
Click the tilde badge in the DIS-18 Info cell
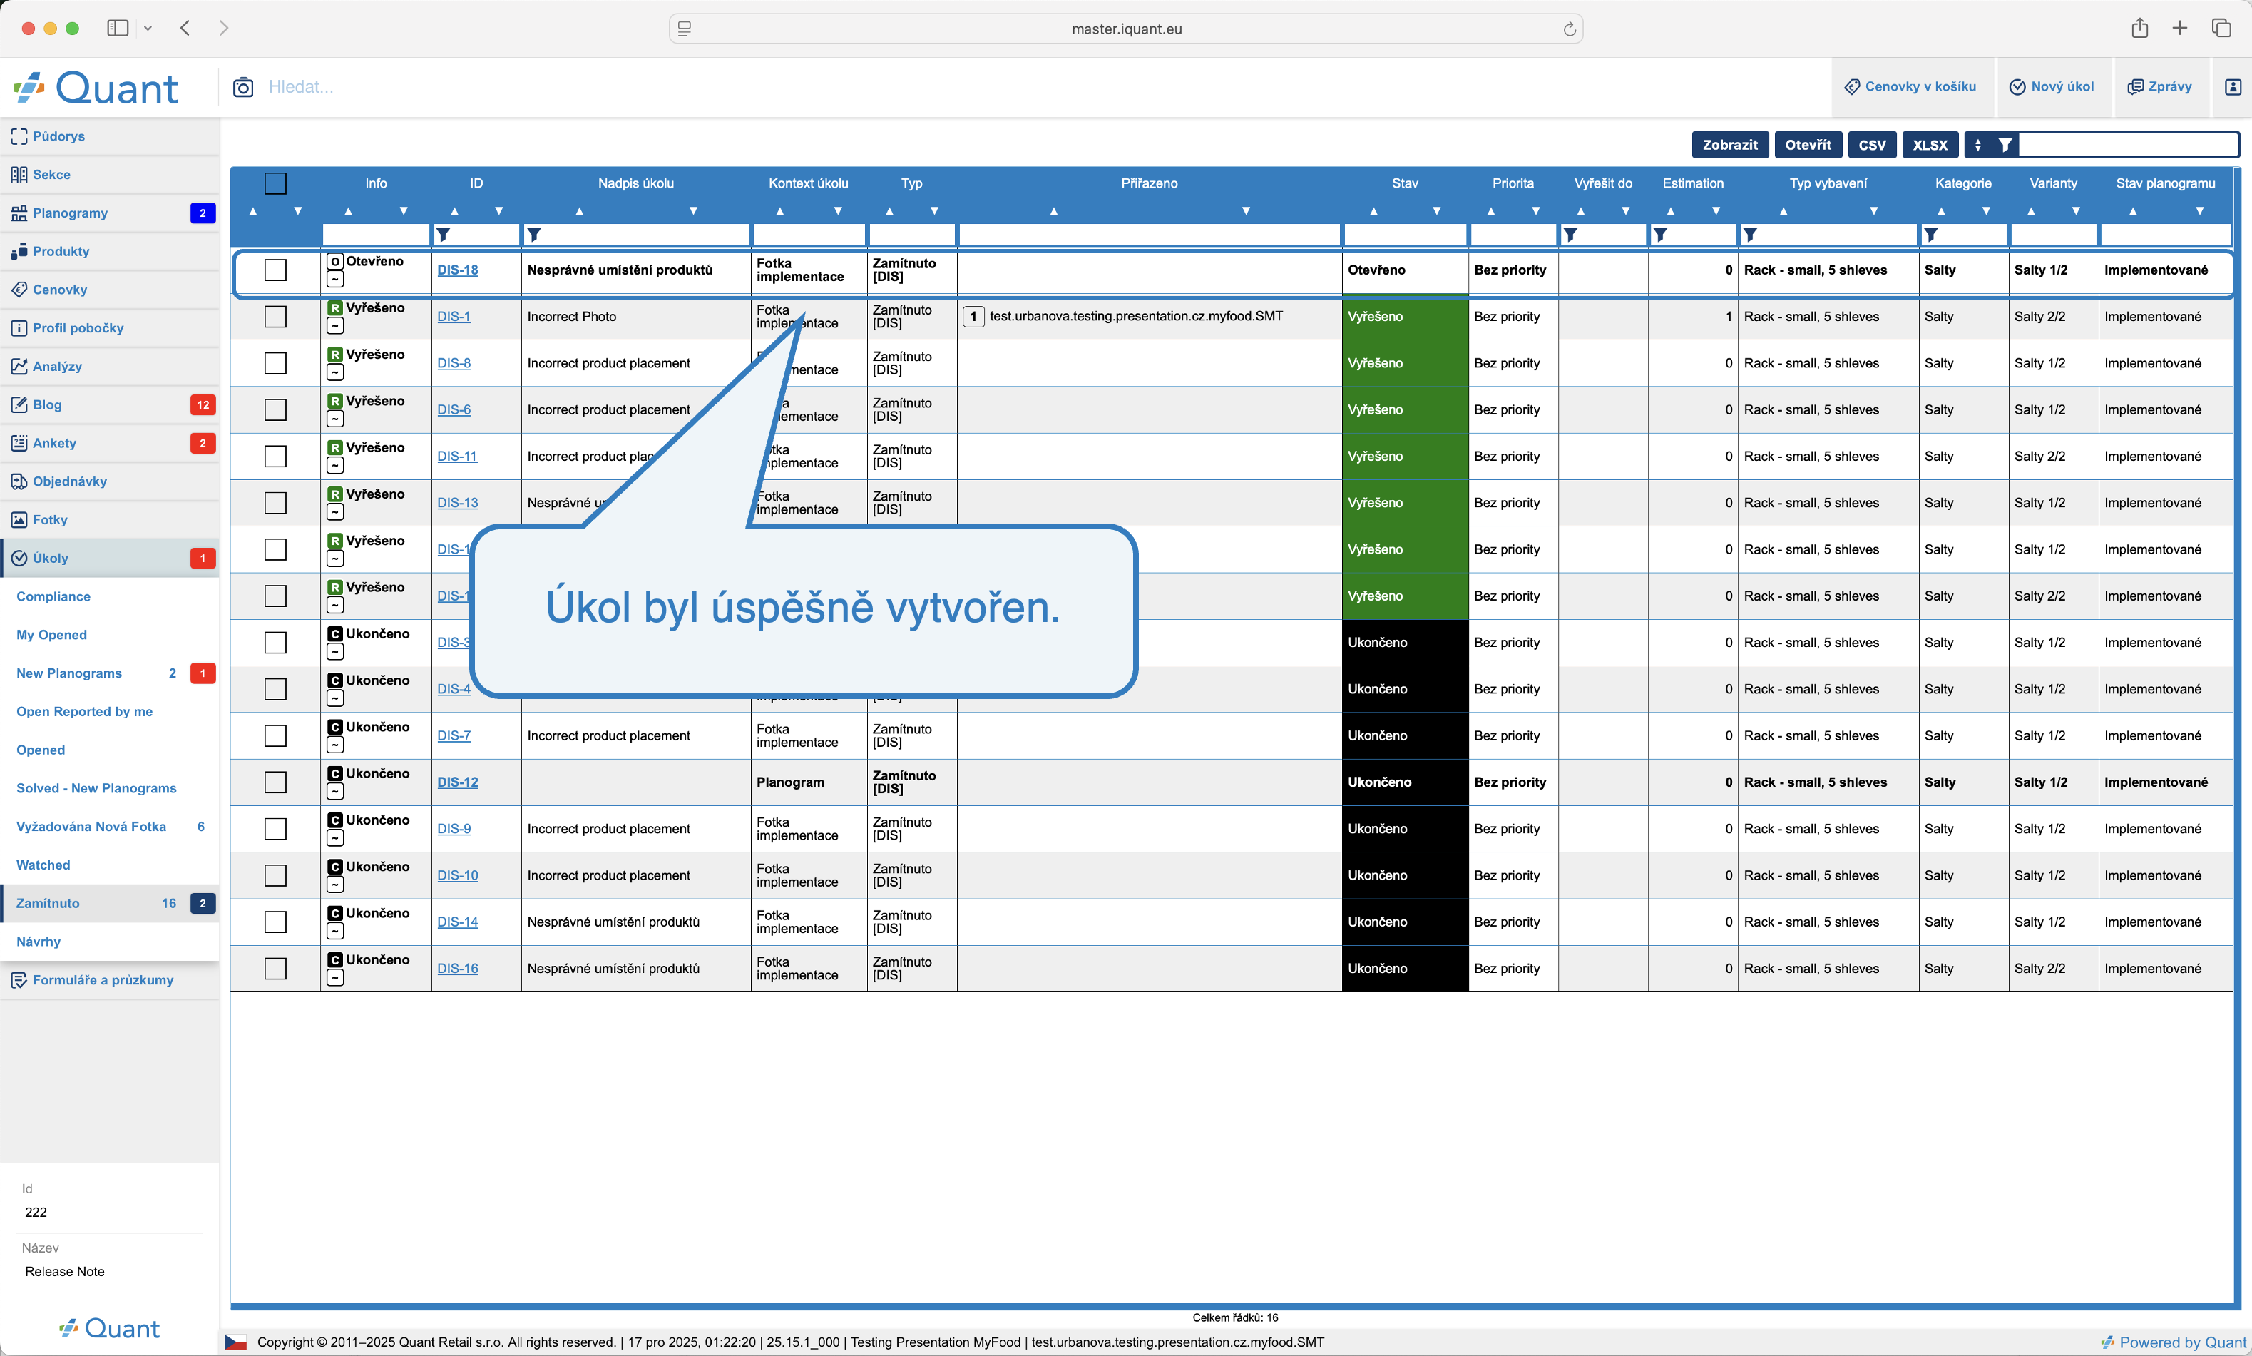click(335, 280)
